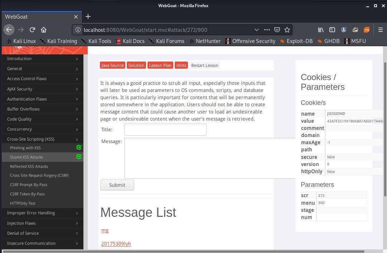
Task: Open the Firefox account icon
Action: [x=344, y=30]
